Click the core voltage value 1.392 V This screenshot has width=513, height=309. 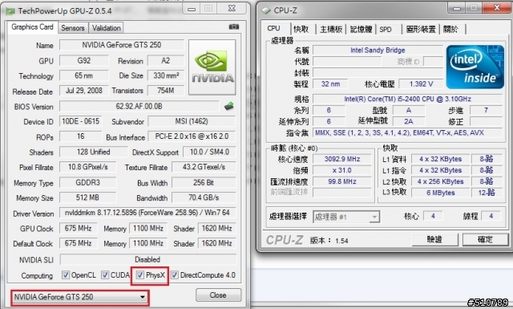pos(421,84)
